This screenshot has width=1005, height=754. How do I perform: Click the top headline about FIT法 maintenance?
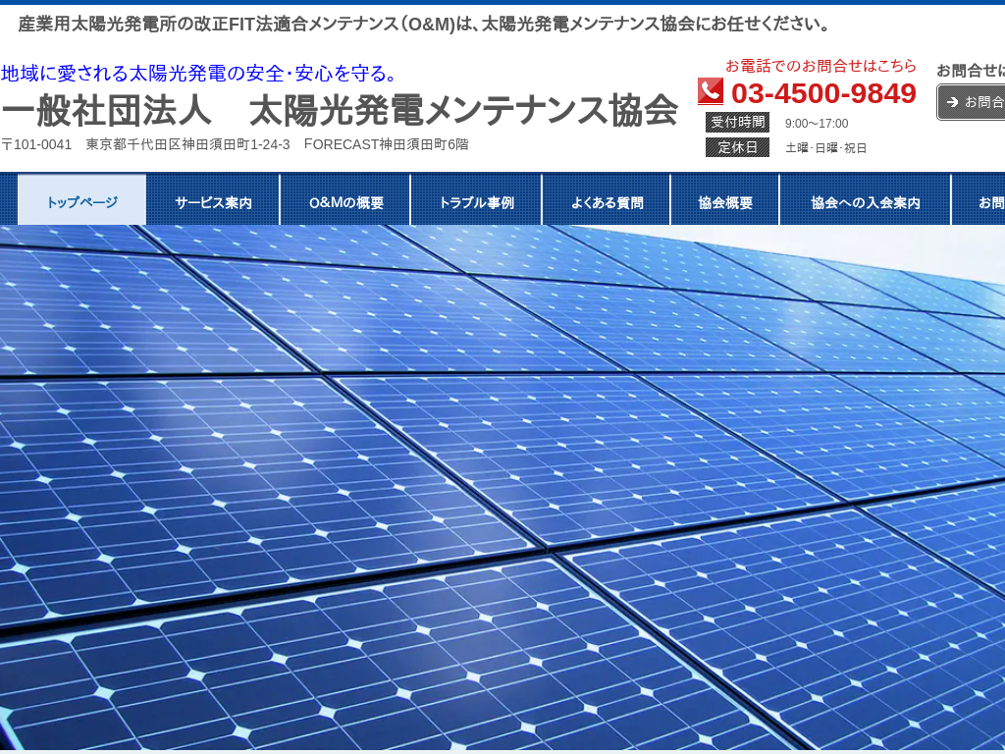424,25
